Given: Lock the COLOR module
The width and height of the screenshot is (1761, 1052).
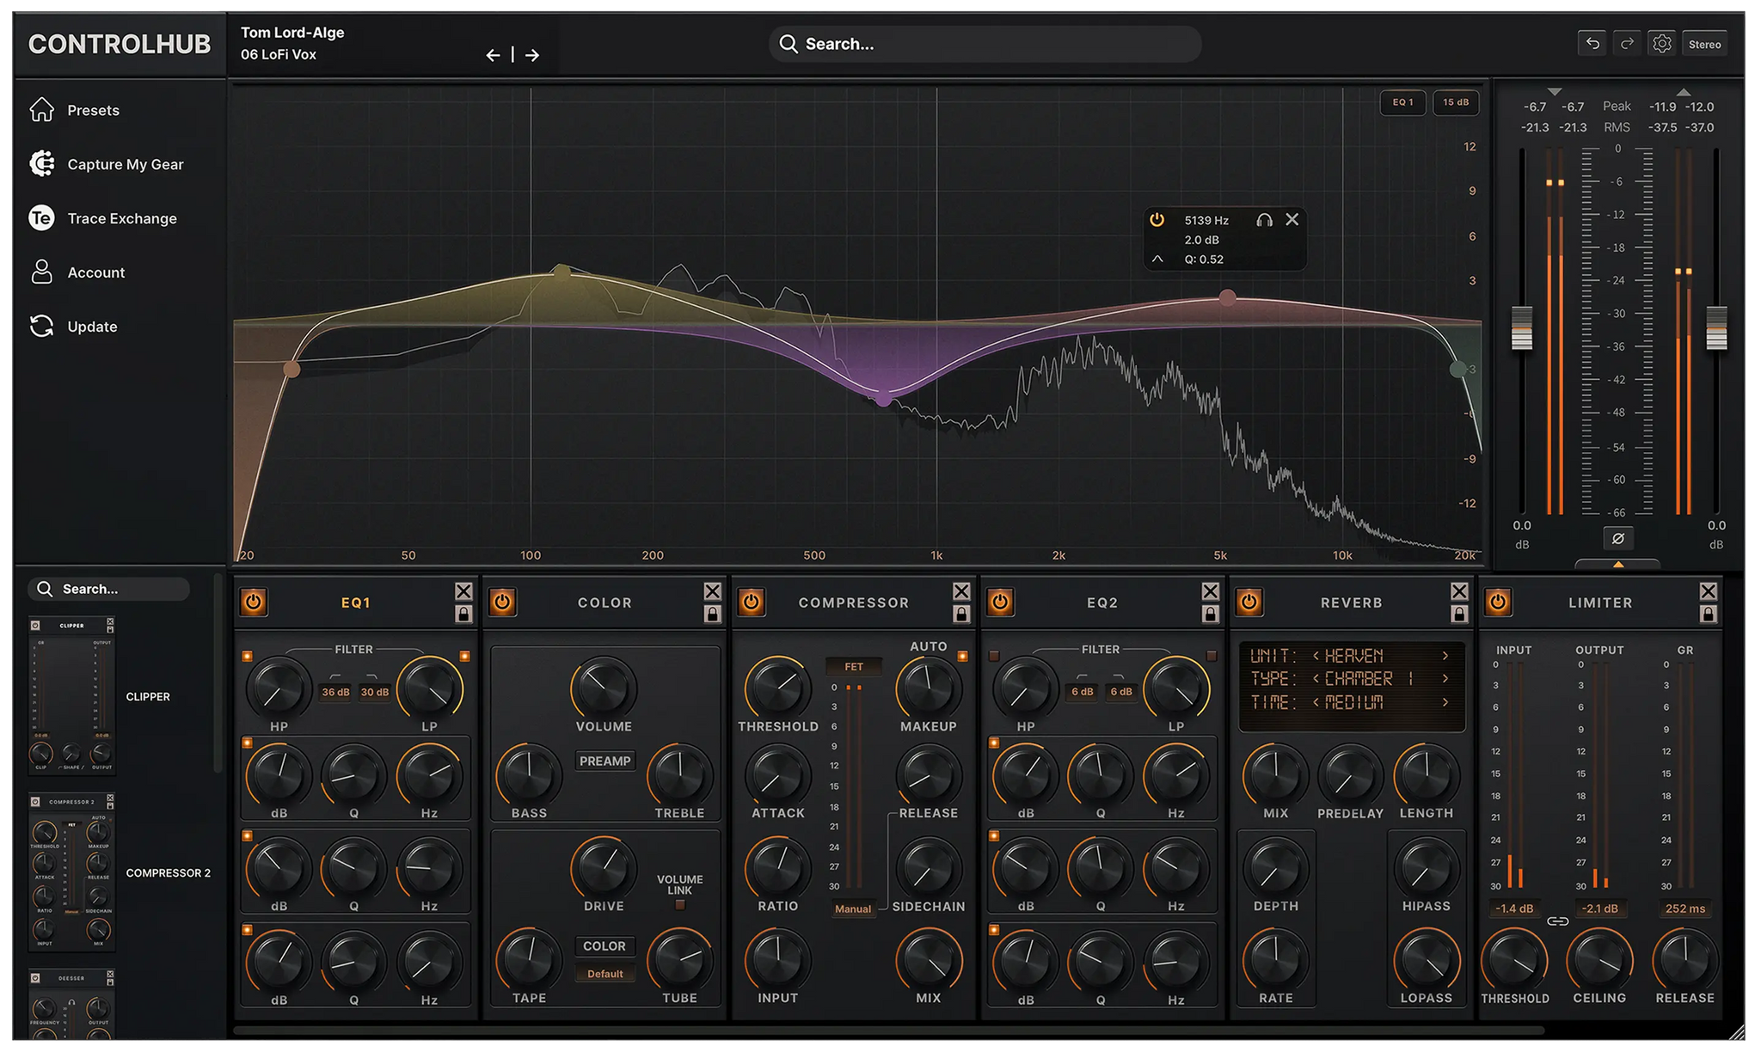Looking at the screenshot, I should (713, 614).
